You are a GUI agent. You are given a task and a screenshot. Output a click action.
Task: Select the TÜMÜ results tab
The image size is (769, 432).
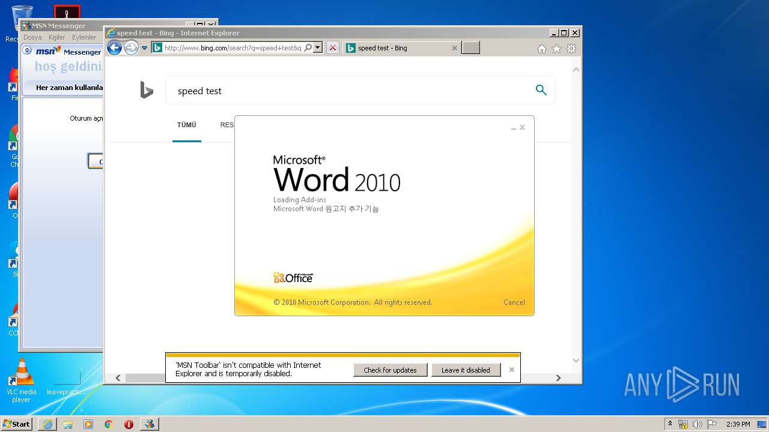186,125
